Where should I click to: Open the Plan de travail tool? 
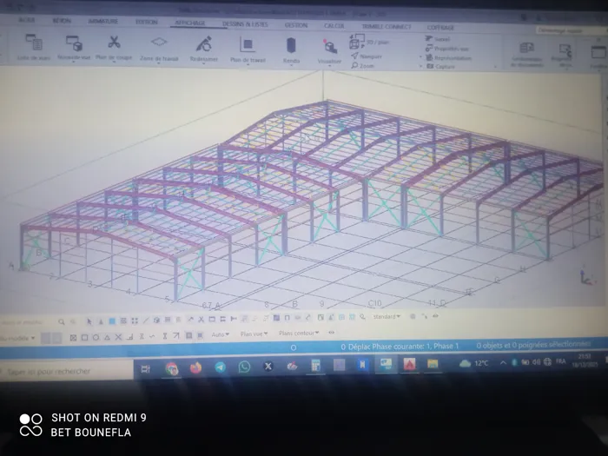[x=248, y=44]
